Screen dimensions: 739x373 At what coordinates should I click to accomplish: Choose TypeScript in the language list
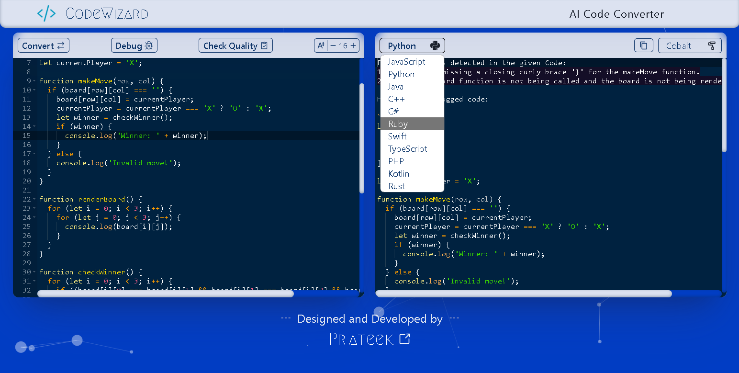pyautogui.click(x=408, y=149)
